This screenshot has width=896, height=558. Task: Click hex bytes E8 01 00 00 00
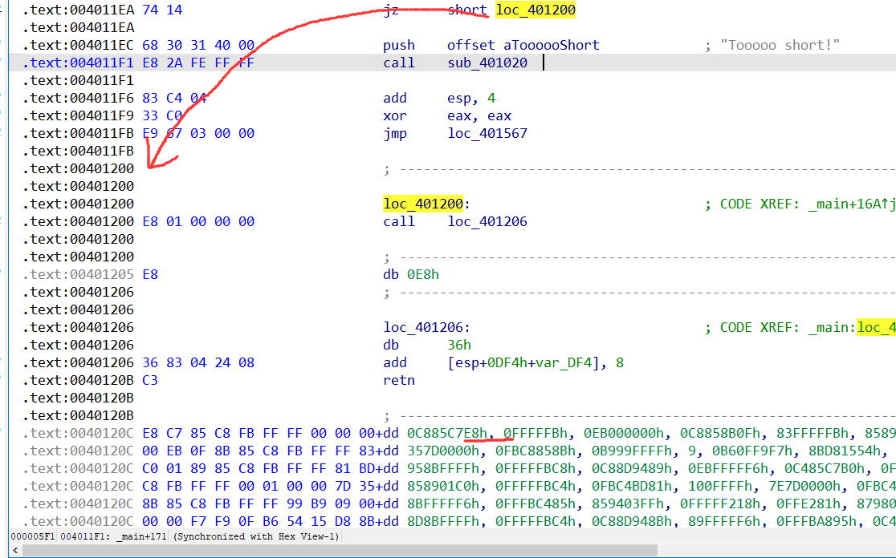point(198,221)
